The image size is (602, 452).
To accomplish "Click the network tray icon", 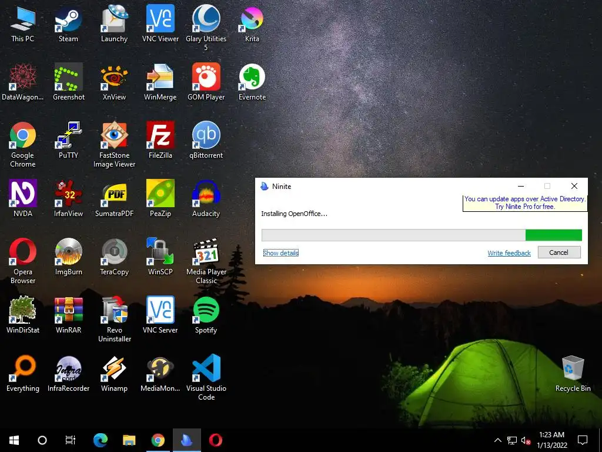I will click(512, 440).
